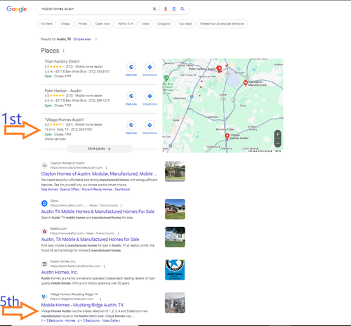This screenshot has height=326, width=351.
Task: Open Zillow Austin TX Mobile Homes result
Action: point(98,211)
